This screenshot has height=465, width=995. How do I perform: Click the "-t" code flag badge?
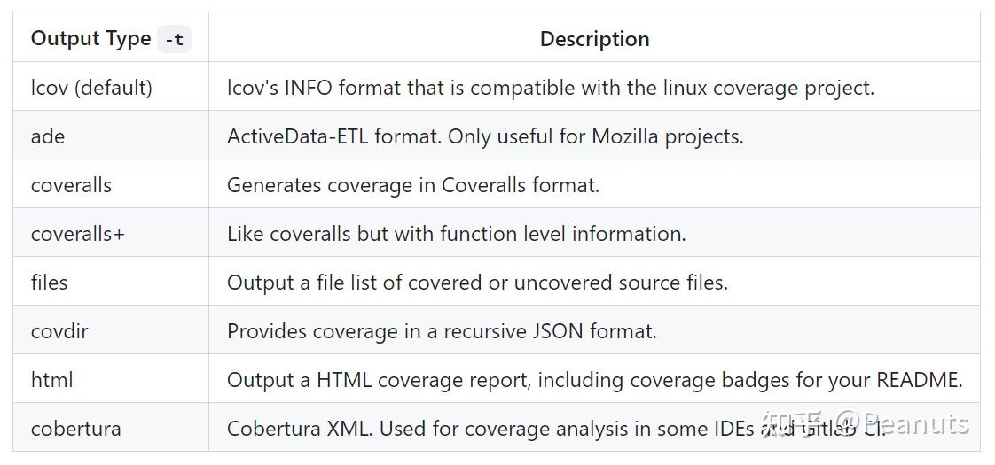(174, 40)
